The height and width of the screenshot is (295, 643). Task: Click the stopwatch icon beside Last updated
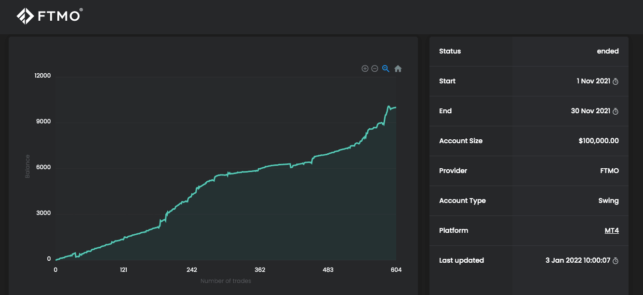point(616,261)
